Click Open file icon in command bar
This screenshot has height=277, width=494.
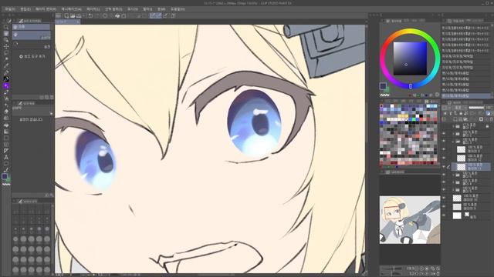pos(73,15)
